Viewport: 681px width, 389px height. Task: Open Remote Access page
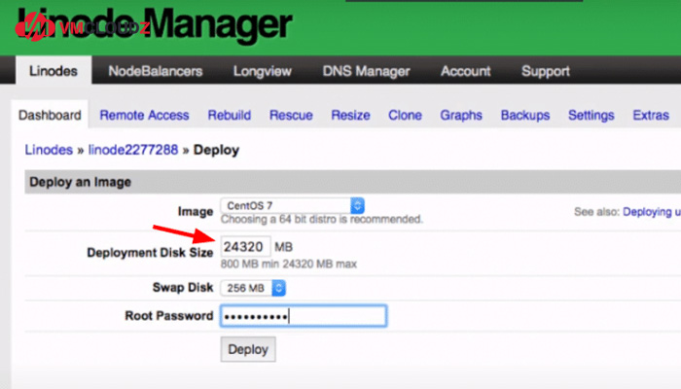pyautogui.click(x=144, y=115)
